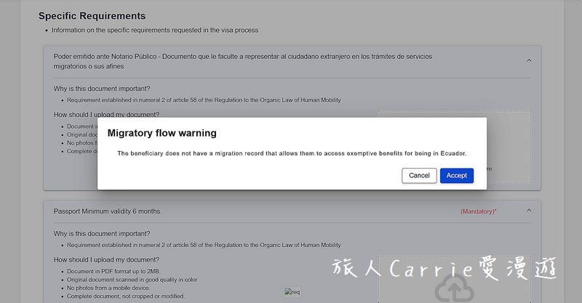Cancel the Migratory flow warning dialog
This screenshot has height=303, width=582.
click(x=419, y=175)
